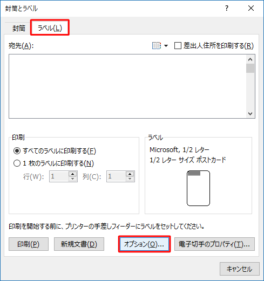Image resolution: width=264 pixels, height=281 pixels.
Task: Enable 差出人住所を印刷する checkbox
Action: 178,46
